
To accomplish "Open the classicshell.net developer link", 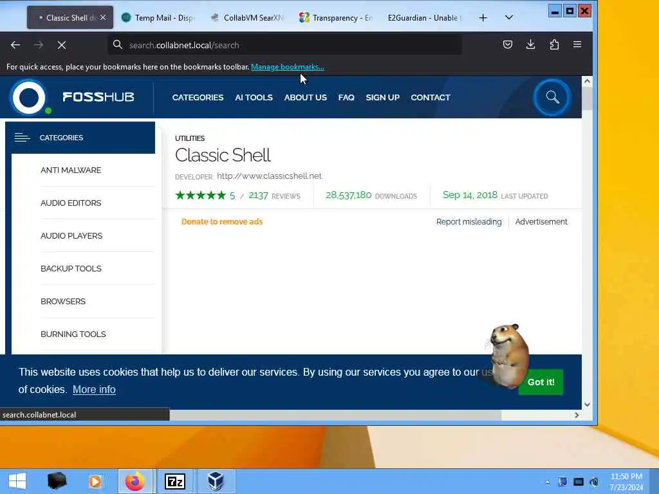I will pyautogui.click(x=270, y=176).
